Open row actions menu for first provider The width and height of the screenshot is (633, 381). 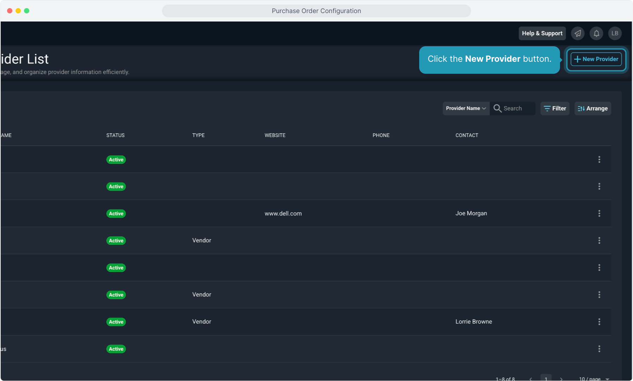click(x=599, y=159)
